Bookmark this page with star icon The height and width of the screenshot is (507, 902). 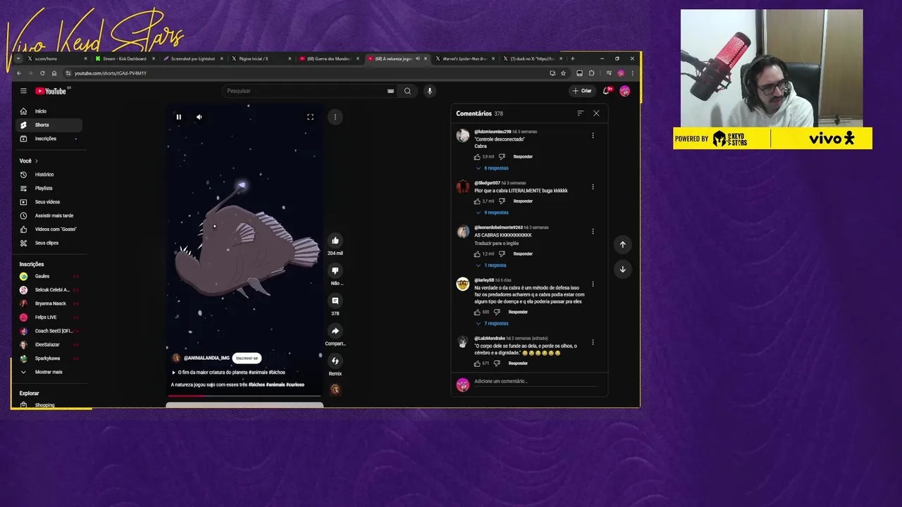pos(563,73)
